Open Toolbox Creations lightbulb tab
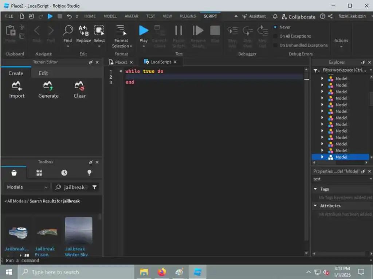The height and width of the screenshot is (279, 373). [90, 173]
